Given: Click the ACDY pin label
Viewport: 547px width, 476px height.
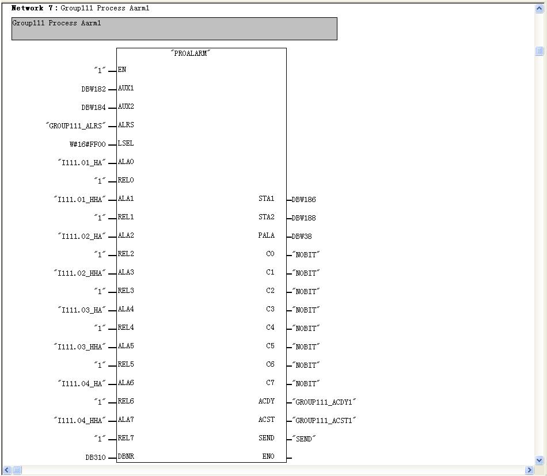Looking at the screenshot, I should coord(267,401).
